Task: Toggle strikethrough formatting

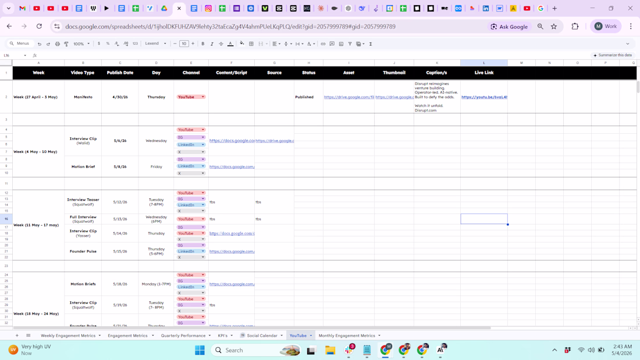Action: click(221, 44)
